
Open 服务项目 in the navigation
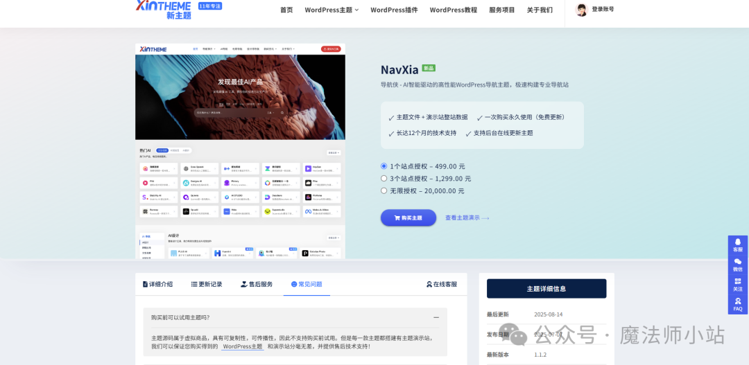pyautogui.click(x=502, y=10)
